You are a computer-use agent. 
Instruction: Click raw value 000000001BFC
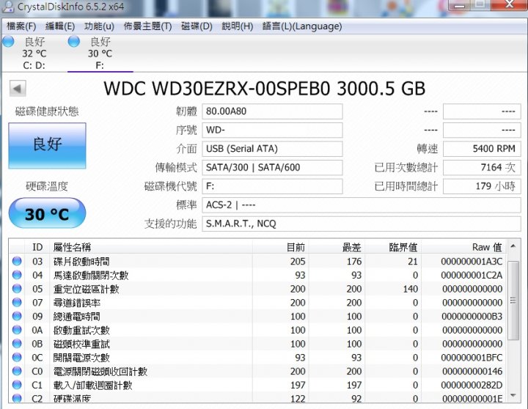(x=472, y=358)
